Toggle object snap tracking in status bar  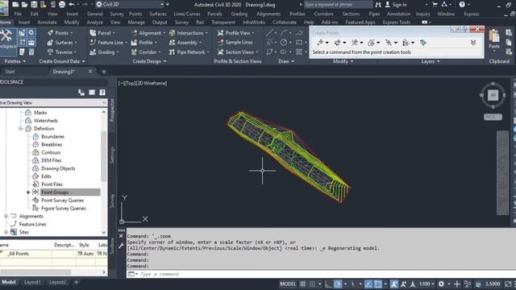pyautogui.click(x=368, y=284)
